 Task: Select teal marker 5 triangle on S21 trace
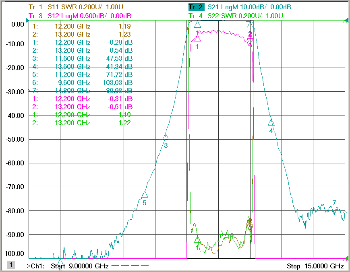(x=145, y=194)
